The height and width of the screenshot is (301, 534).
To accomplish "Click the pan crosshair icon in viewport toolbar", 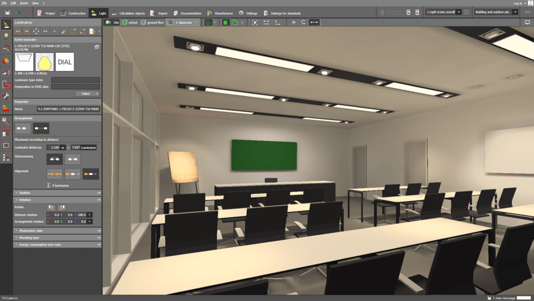I will [x=294, y=23].
